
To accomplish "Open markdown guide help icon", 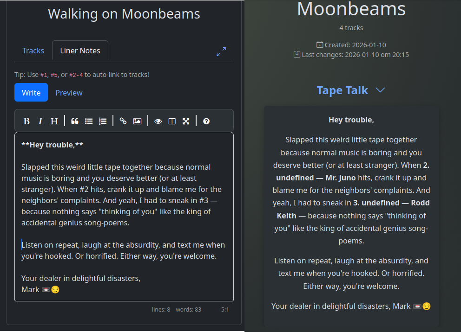I will (206, 121).
